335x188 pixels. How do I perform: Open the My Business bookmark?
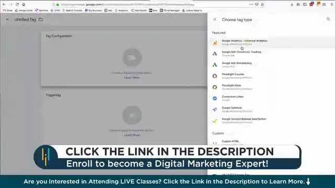point(93,10)
